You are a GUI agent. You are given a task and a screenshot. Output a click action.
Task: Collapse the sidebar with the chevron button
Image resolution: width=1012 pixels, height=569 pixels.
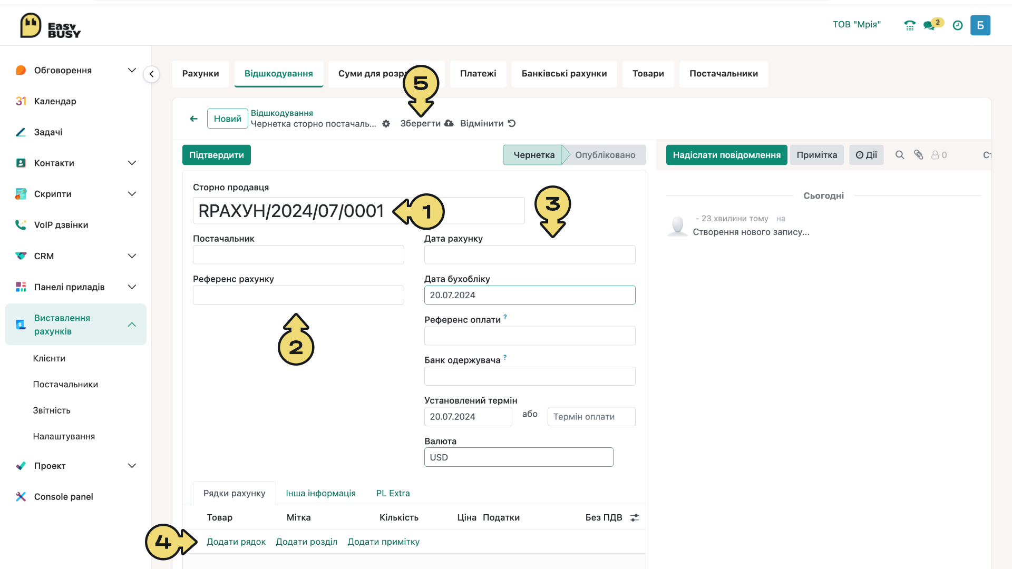(x=151, y=74)
